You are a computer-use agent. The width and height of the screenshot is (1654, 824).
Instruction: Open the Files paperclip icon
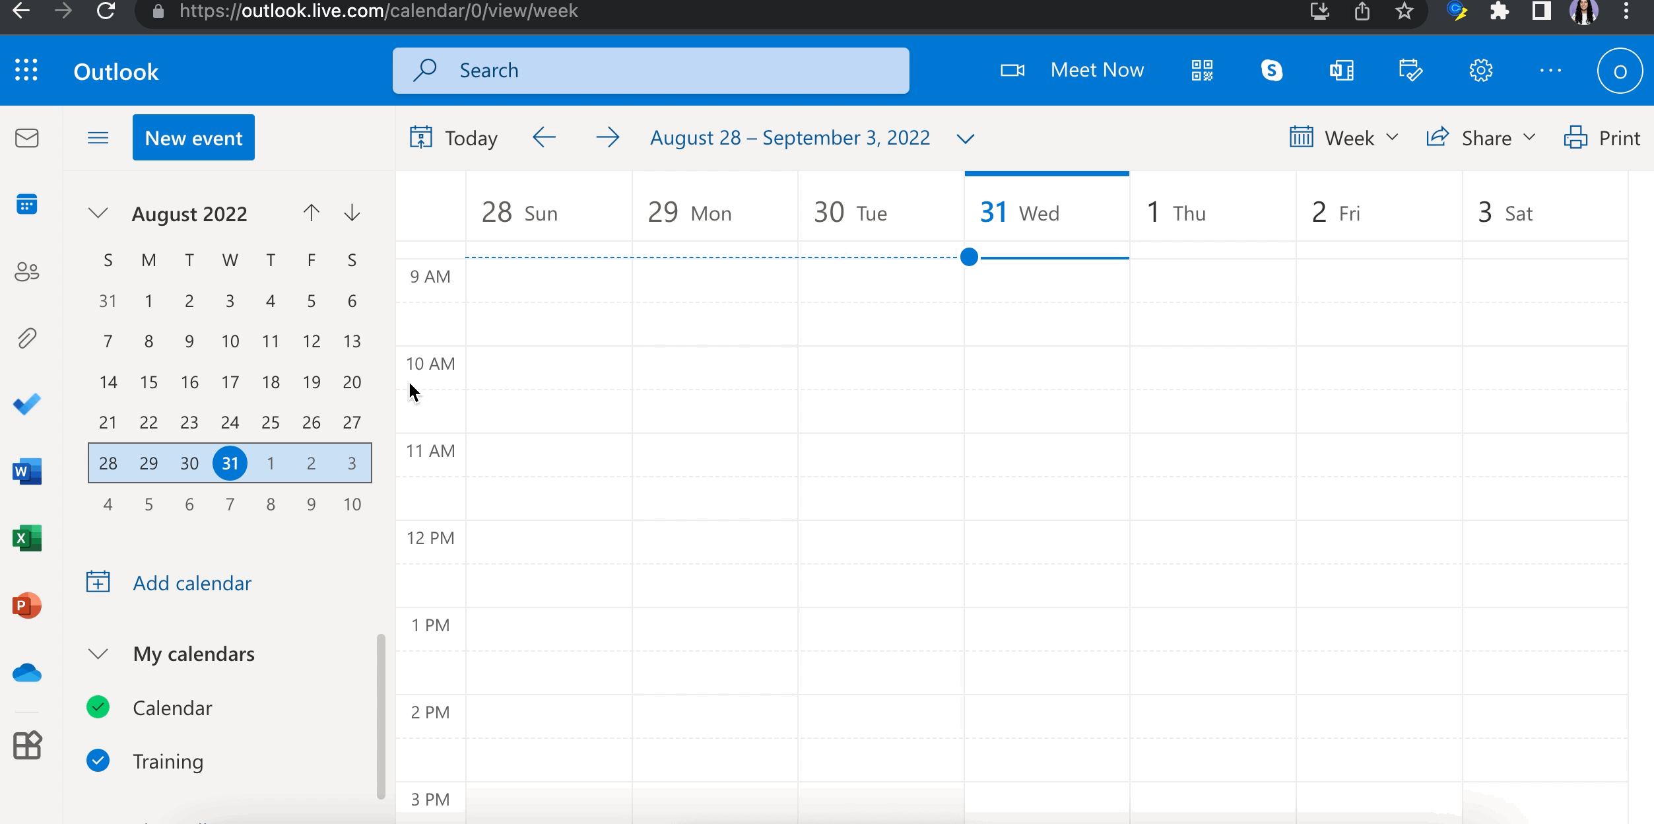pos(26,338)
